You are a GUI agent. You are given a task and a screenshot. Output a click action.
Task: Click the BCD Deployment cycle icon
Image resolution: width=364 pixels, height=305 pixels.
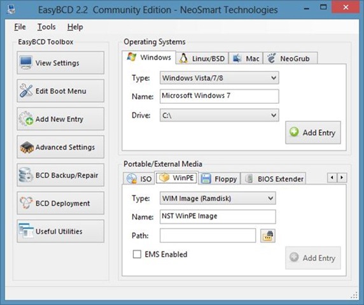point(25,202)
